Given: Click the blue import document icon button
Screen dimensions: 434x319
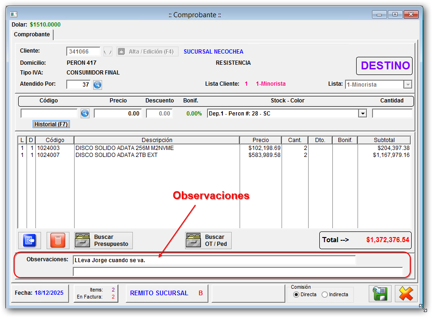Looking at the screenshot, I should pos(29,240).
